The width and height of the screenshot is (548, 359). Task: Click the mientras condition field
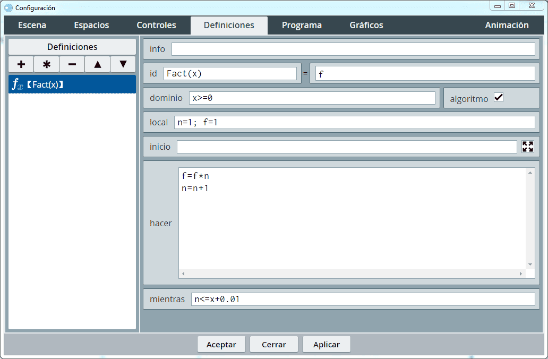point(363,300)
